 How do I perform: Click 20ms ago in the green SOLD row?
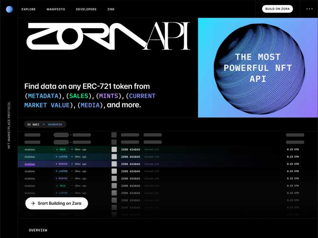[81, 150]
